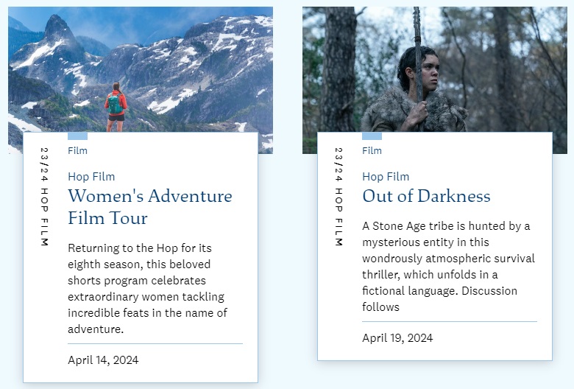Click light blue accent tab on Women's Adventure card

[x=77, y=136]
